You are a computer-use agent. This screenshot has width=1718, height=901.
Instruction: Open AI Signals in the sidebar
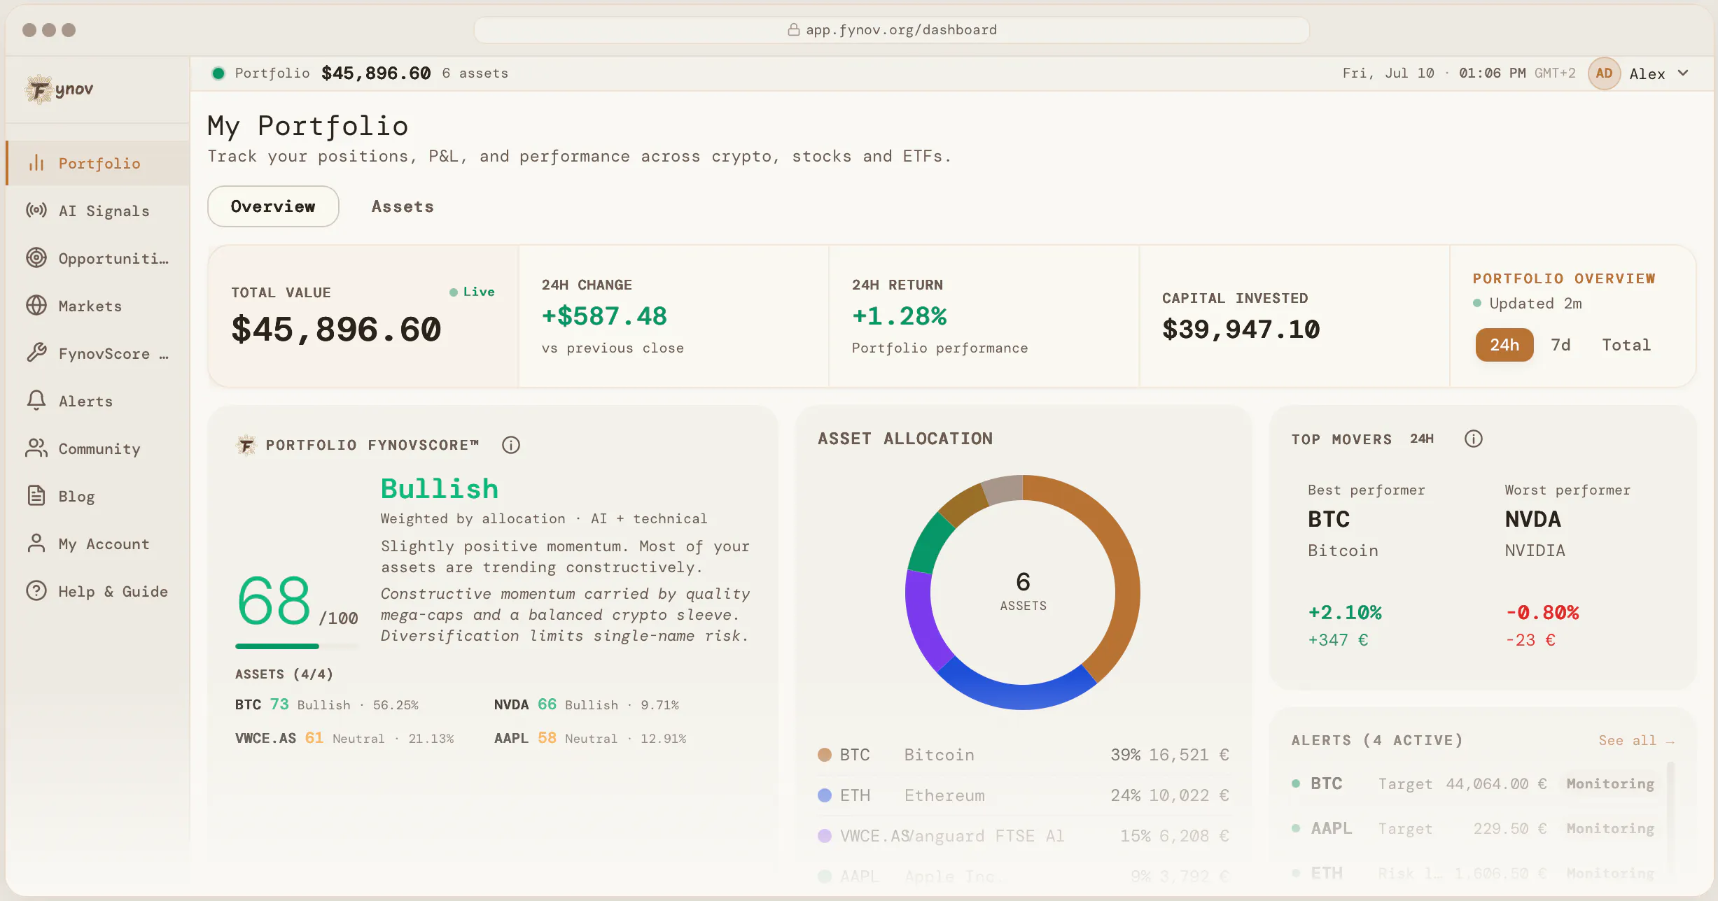98,211
